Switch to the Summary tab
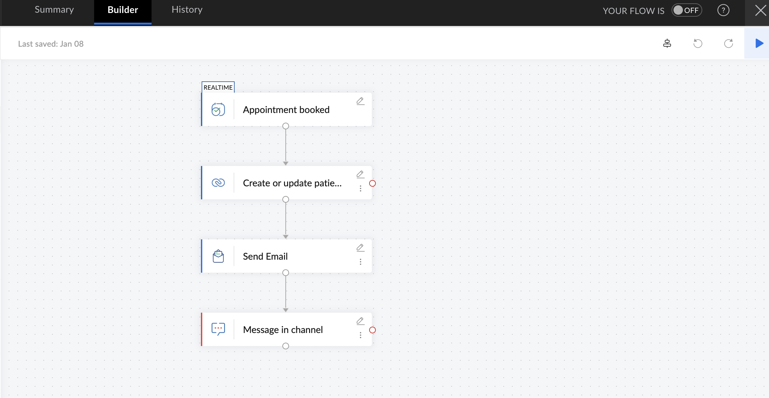 click(x=54, y=10)
